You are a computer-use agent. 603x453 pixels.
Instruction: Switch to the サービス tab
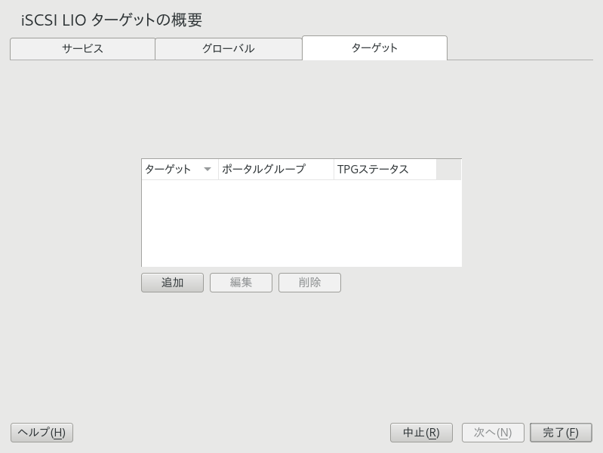point(82,49)
